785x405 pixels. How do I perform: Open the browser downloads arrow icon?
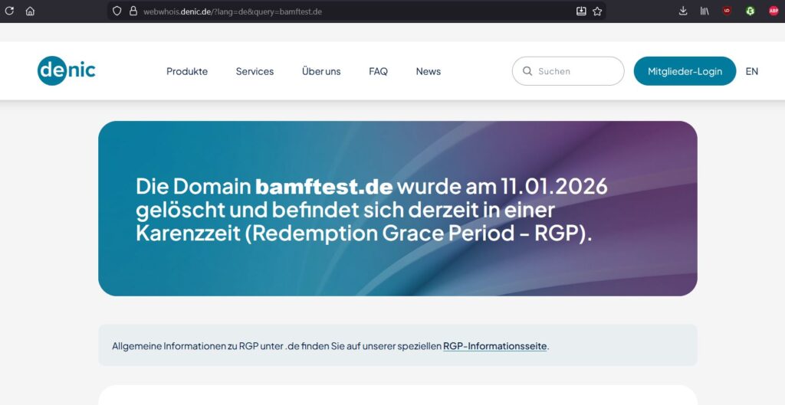tap(683, 11)
